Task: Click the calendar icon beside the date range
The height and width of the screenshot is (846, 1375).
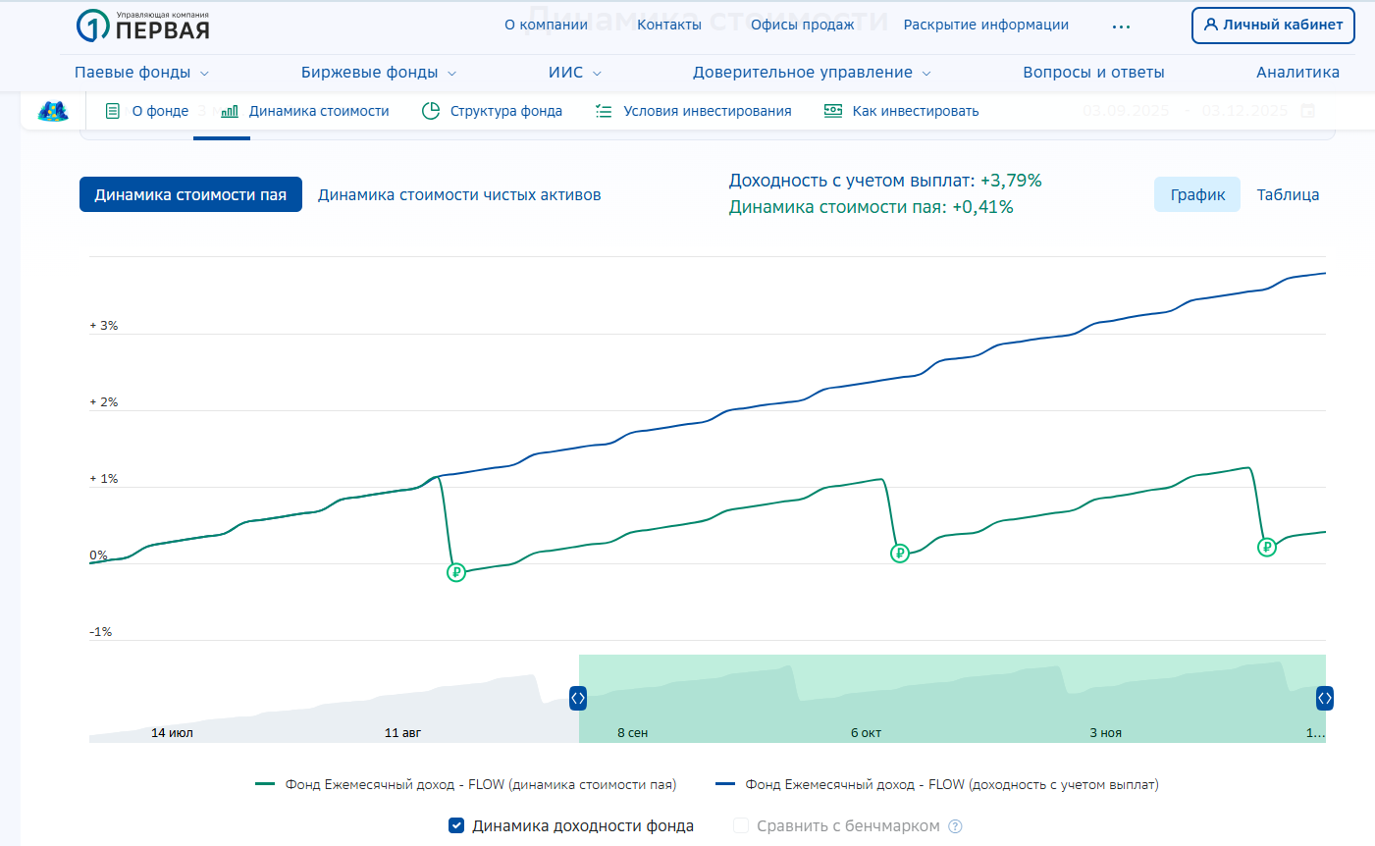Action: pos(1307,111)
